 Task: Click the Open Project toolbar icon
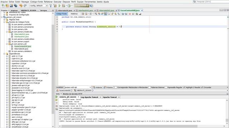[x=11, y=6]
